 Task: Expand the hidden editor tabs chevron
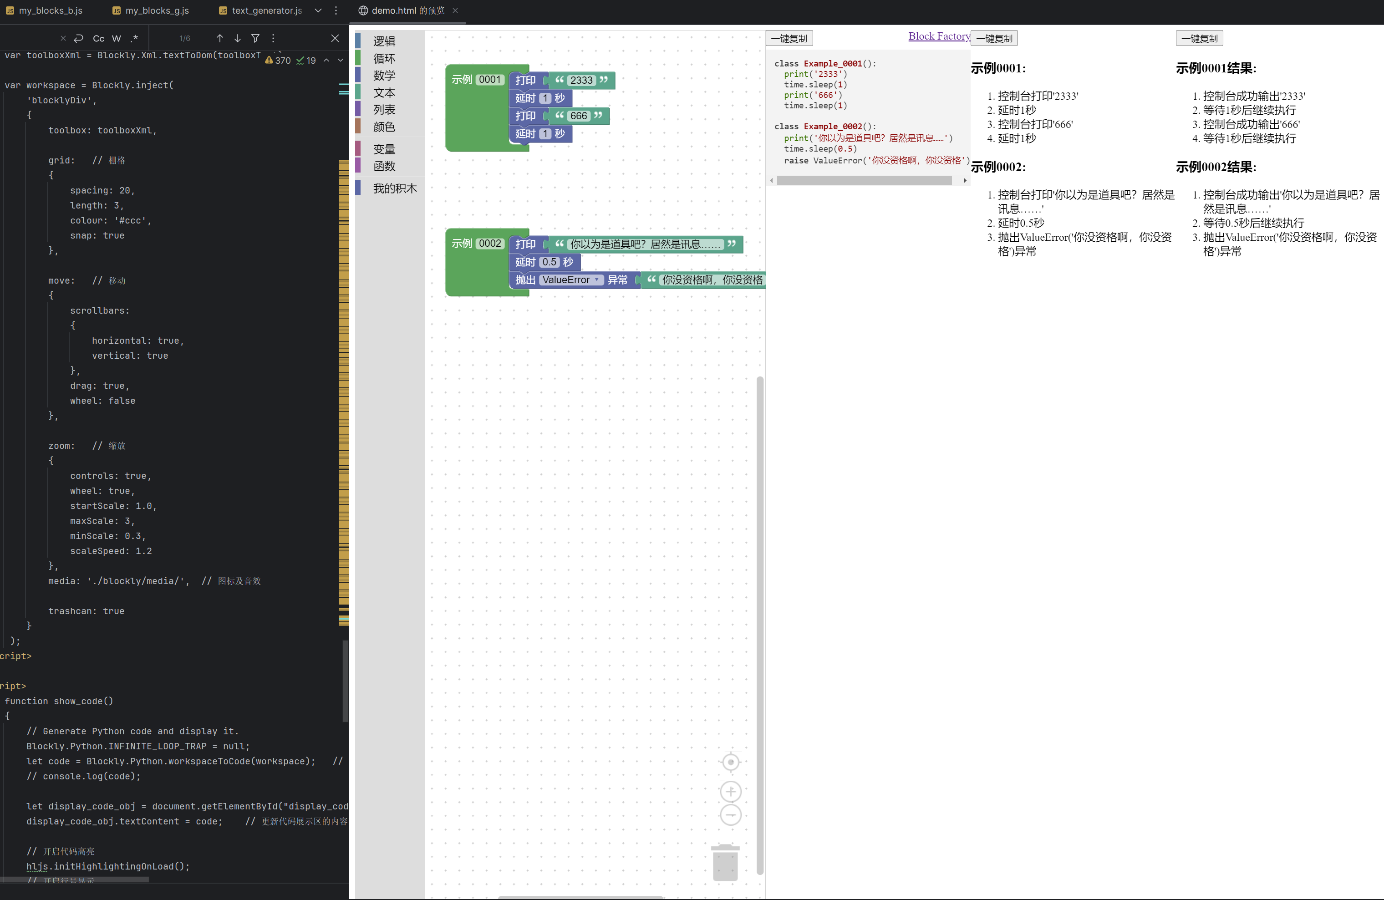click(x=318, y=10)
